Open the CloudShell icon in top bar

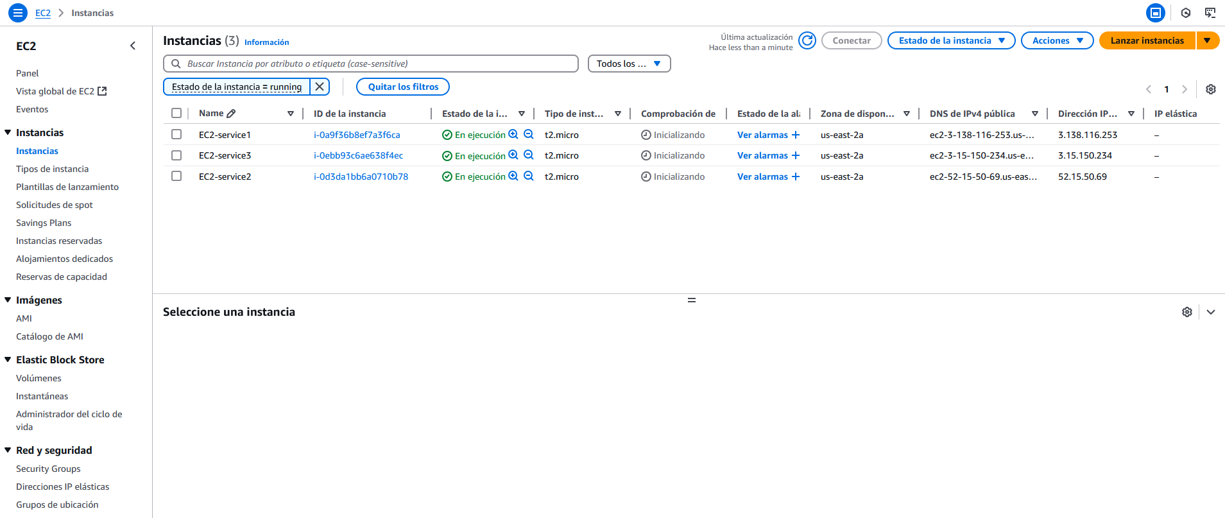[1156, 13]
